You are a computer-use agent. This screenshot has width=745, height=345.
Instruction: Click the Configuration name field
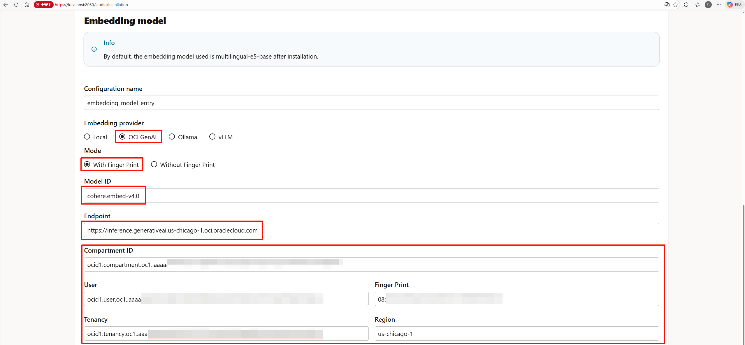[371, 103]
